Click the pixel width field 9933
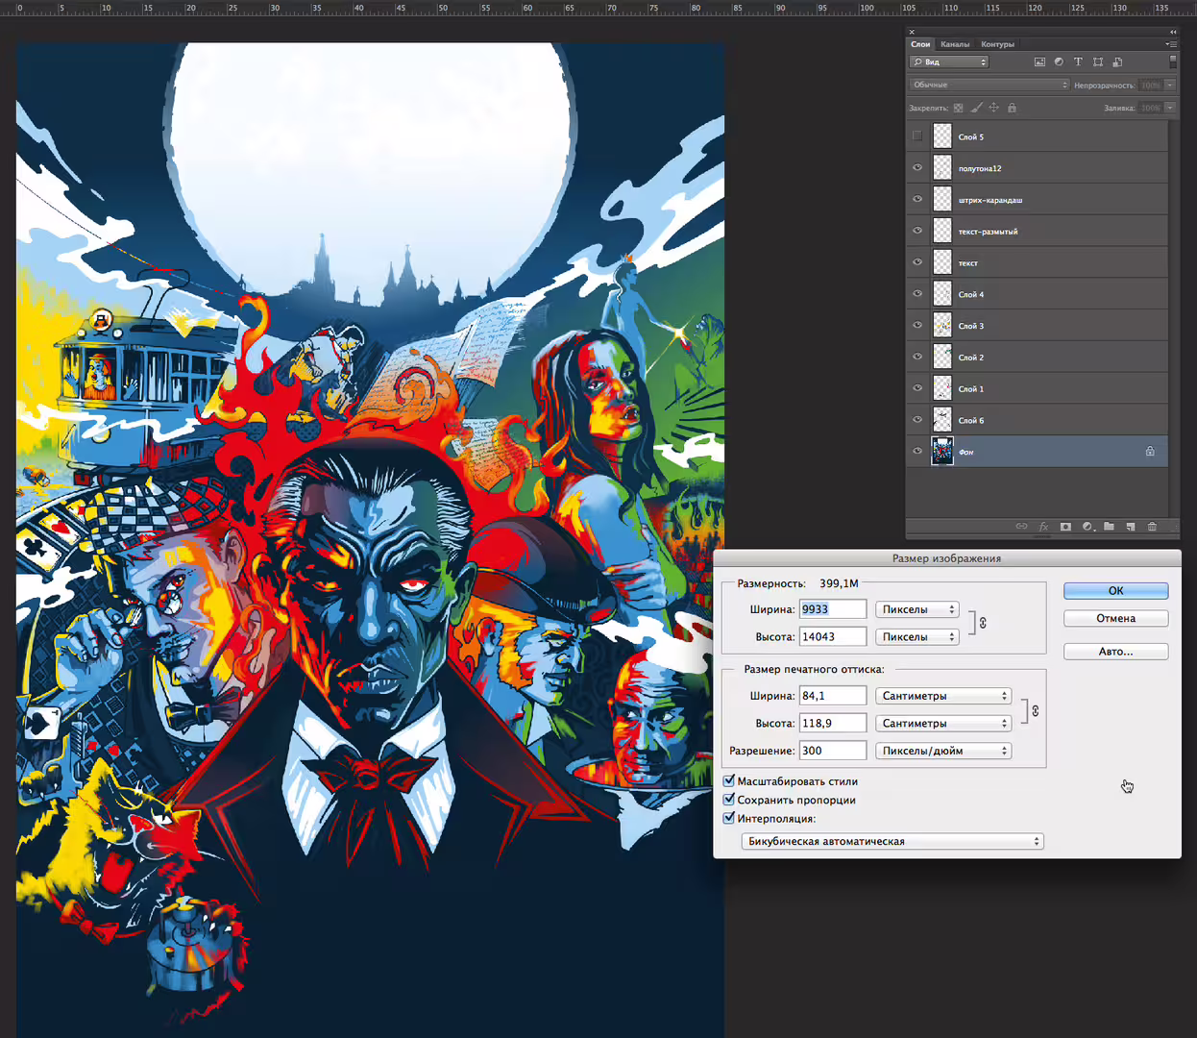This screenshot has height=1038, width=1197. pyautogui.click(x=833, y=609)
